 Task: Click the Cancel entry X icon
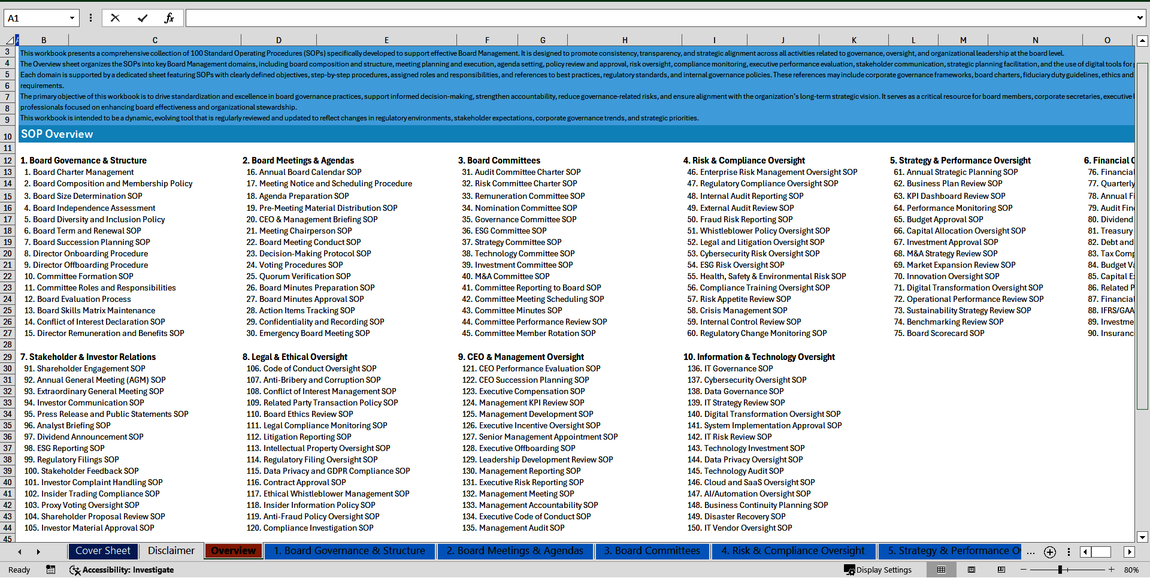pyautogui.click(x=115, y=18)
